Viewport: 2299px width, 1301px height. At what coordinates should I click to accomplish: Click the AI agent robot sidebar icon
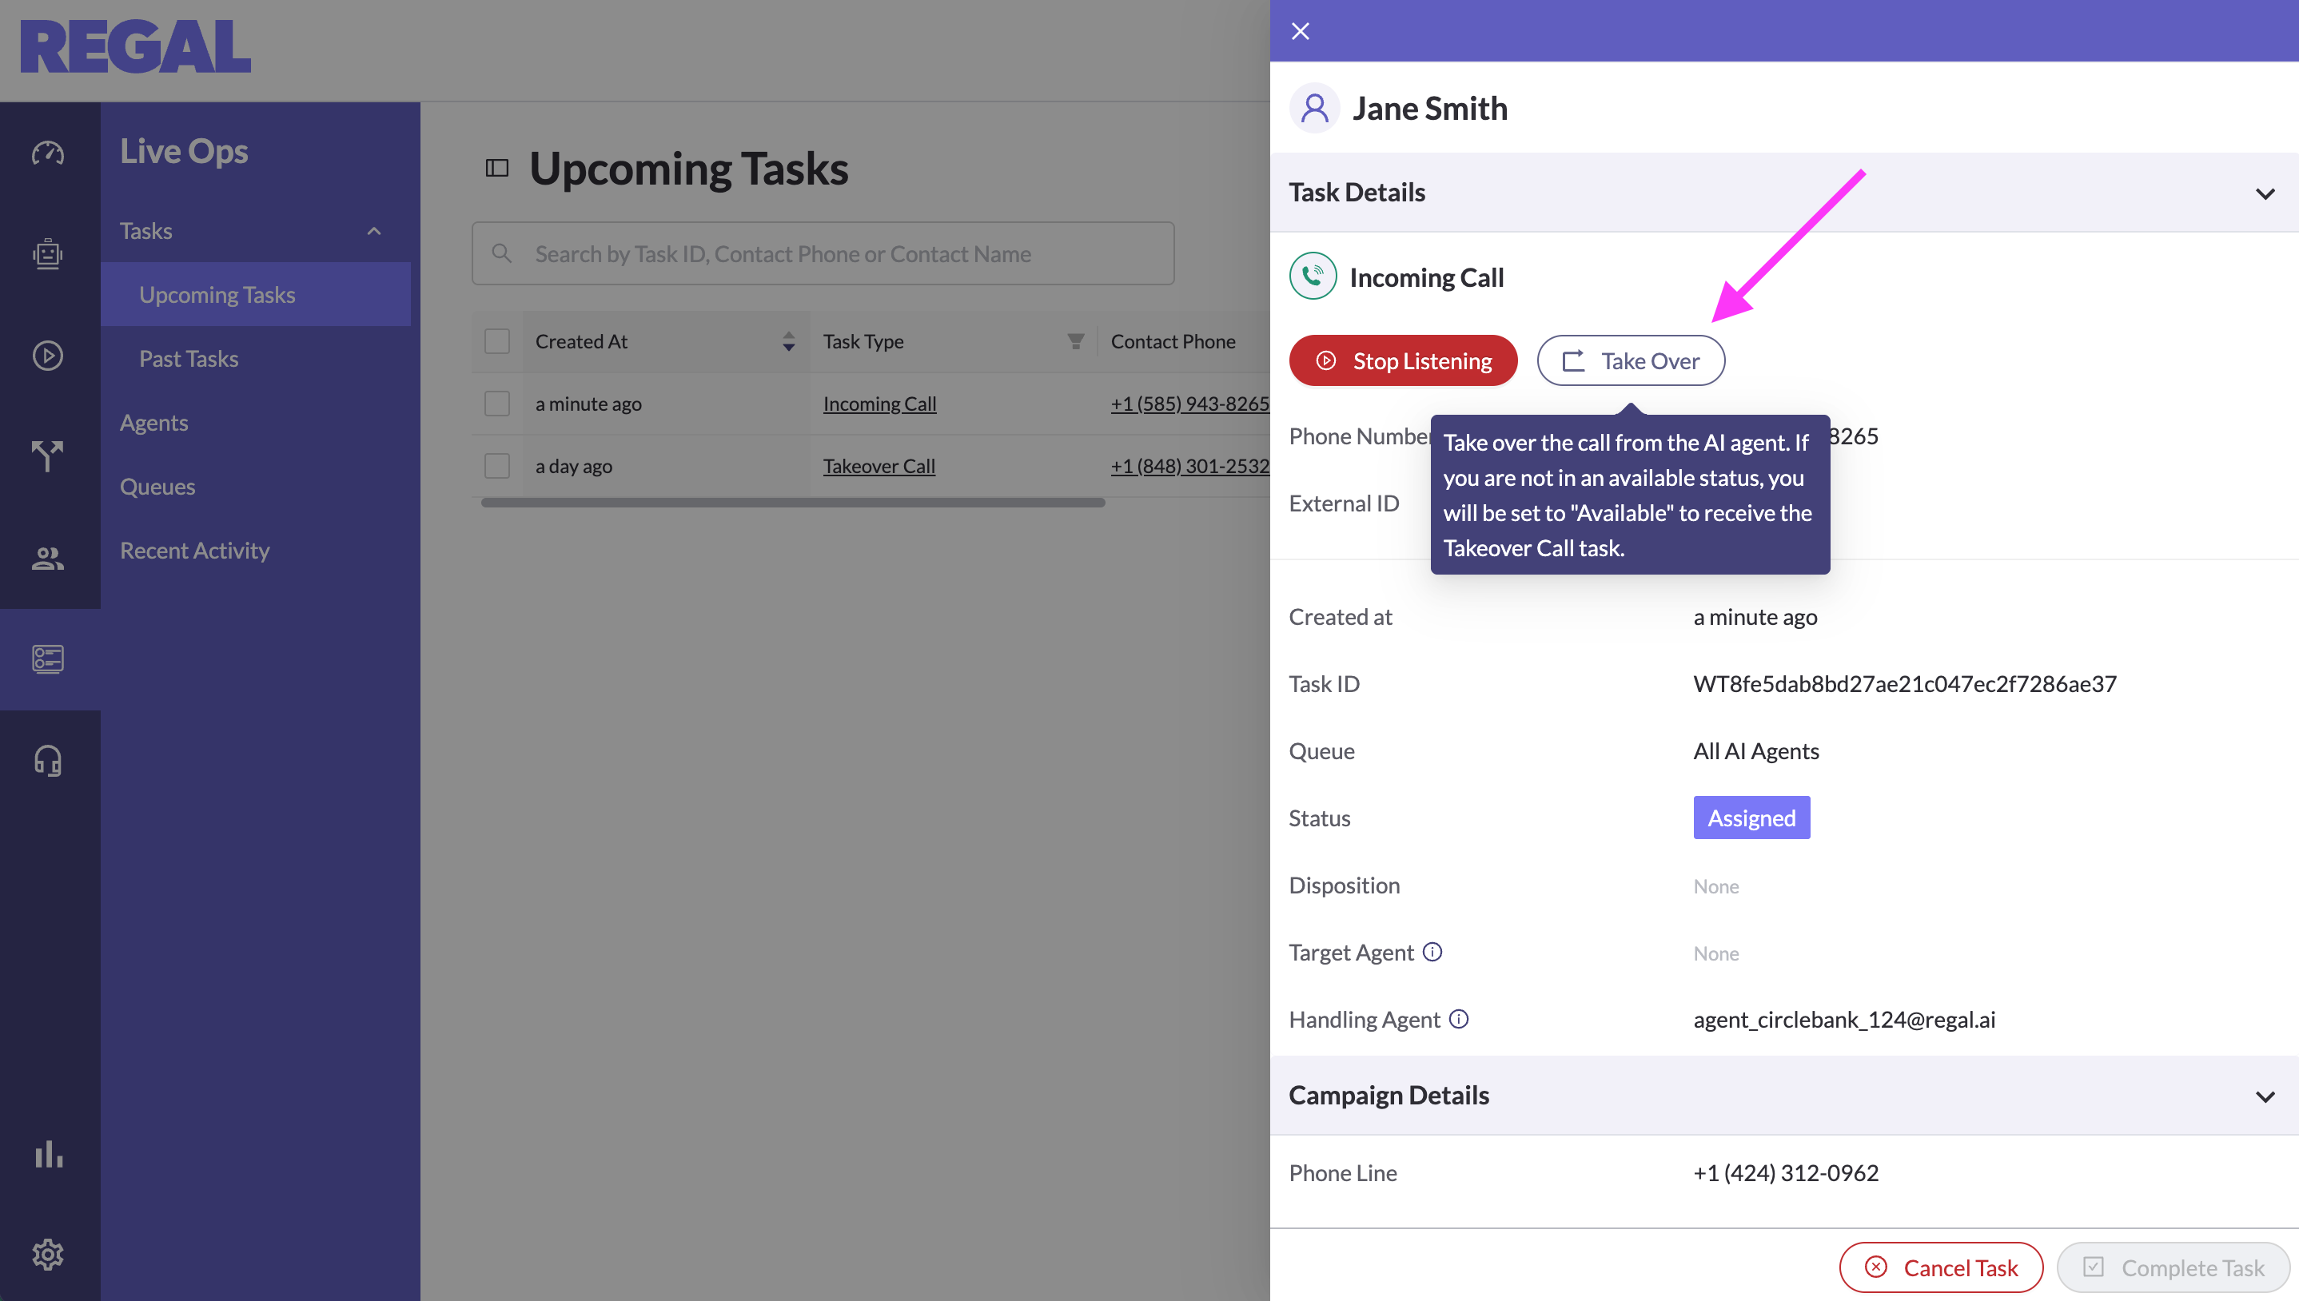48,254
